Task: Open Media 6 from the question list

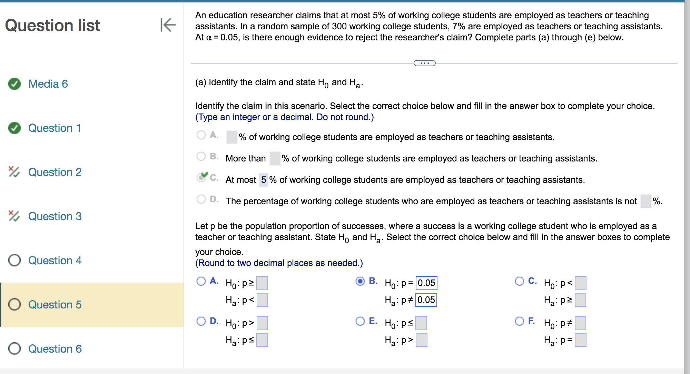Action: click(x=48, y=84)
